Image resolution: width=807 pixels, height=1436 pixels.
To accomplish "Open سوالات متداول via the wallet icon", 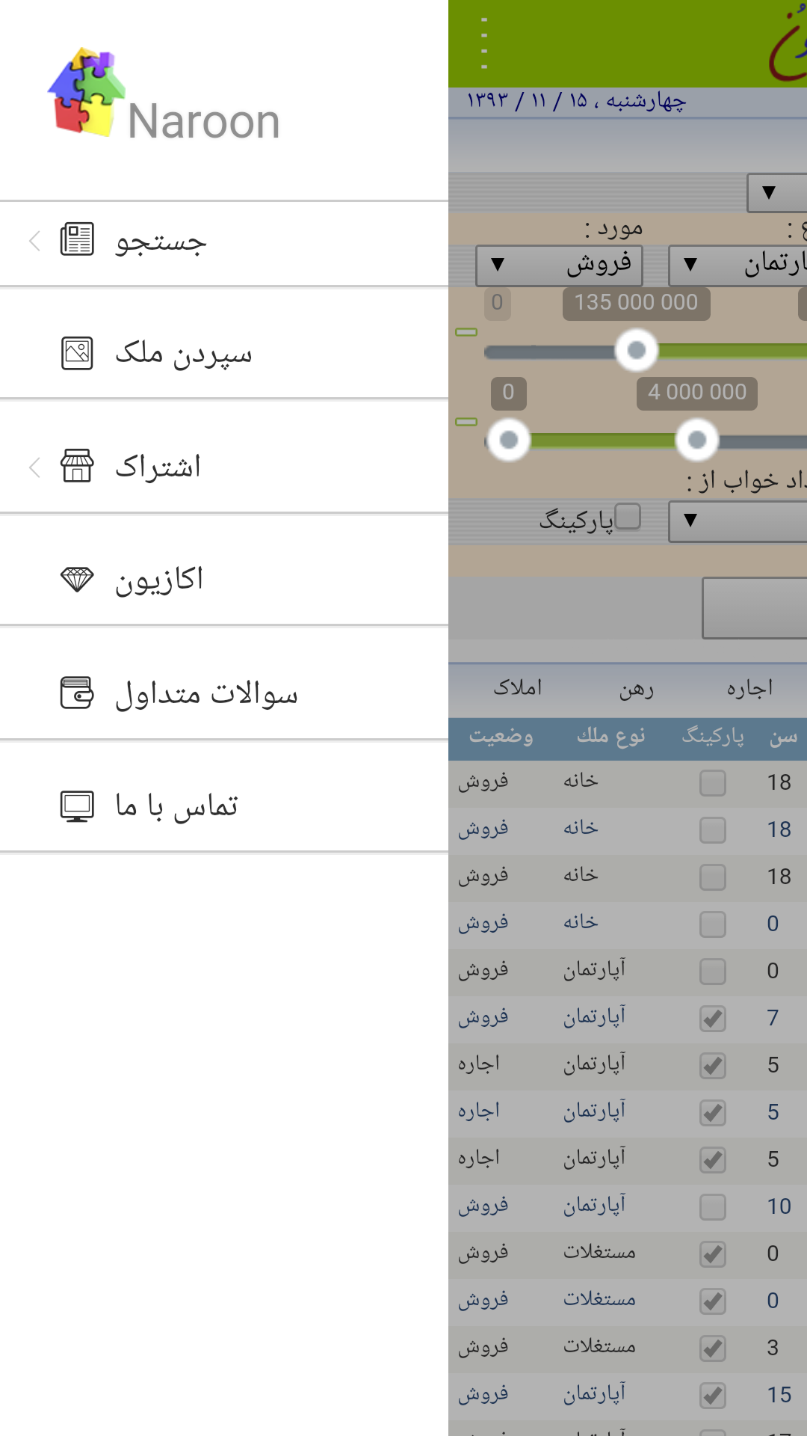I will click(x=76, y=692).
